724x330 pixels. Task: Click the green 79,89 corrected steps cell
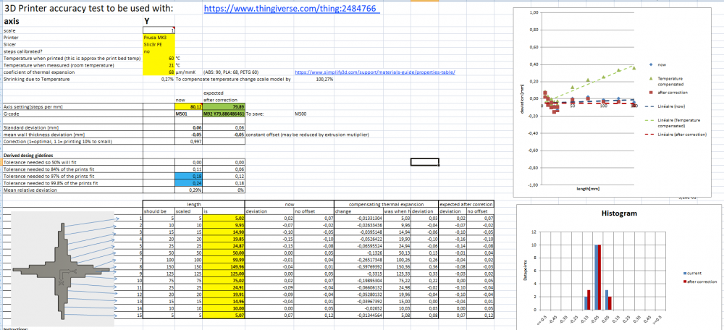pyautogui.click(x=224, y=106)
